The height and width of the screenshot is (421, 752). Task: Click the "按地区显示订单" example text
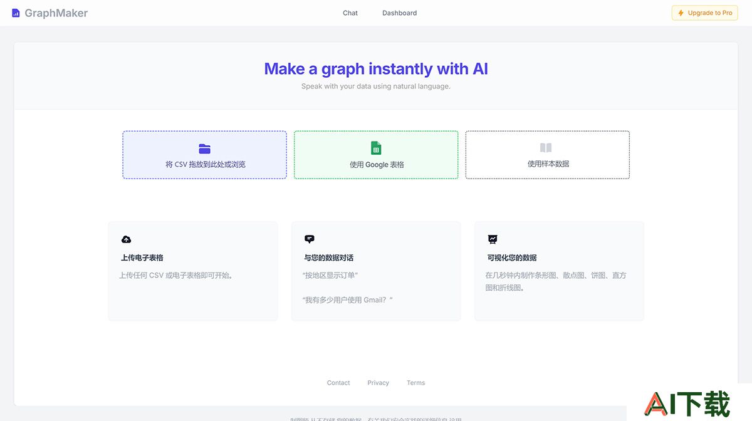point(330,276)
